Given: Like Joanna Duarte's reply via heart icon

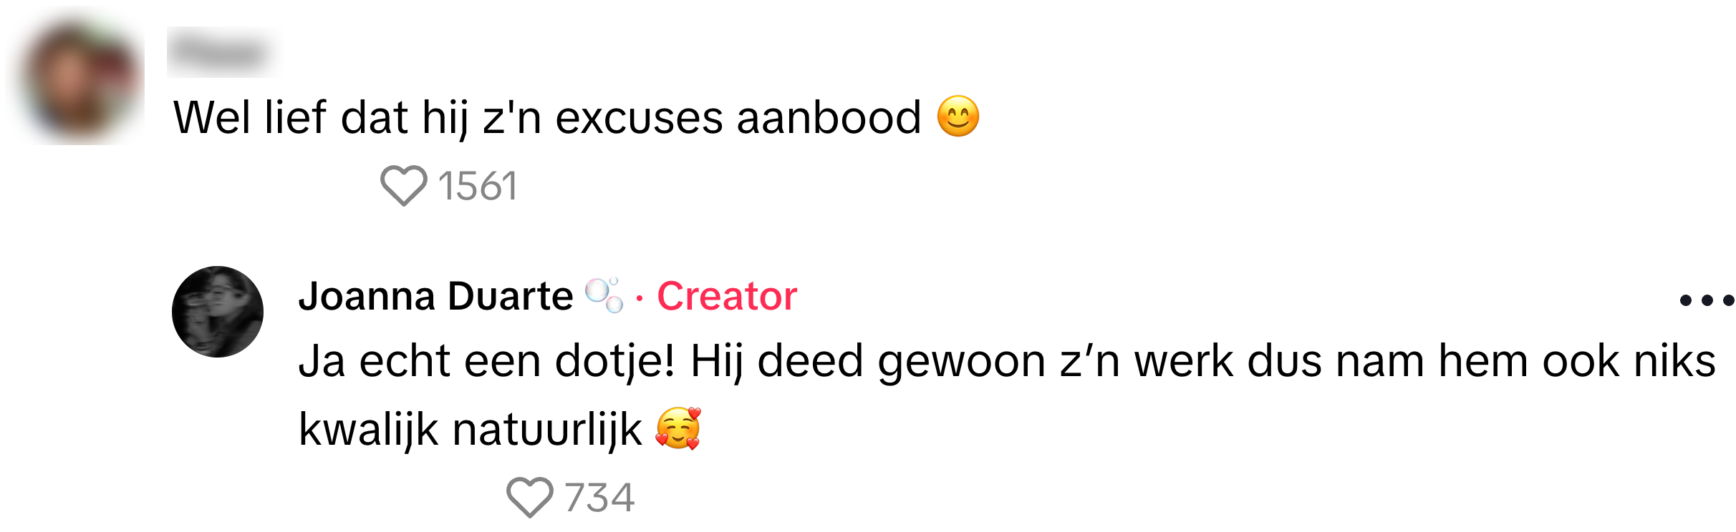Looking at the screenshot, I should (529, 497).
